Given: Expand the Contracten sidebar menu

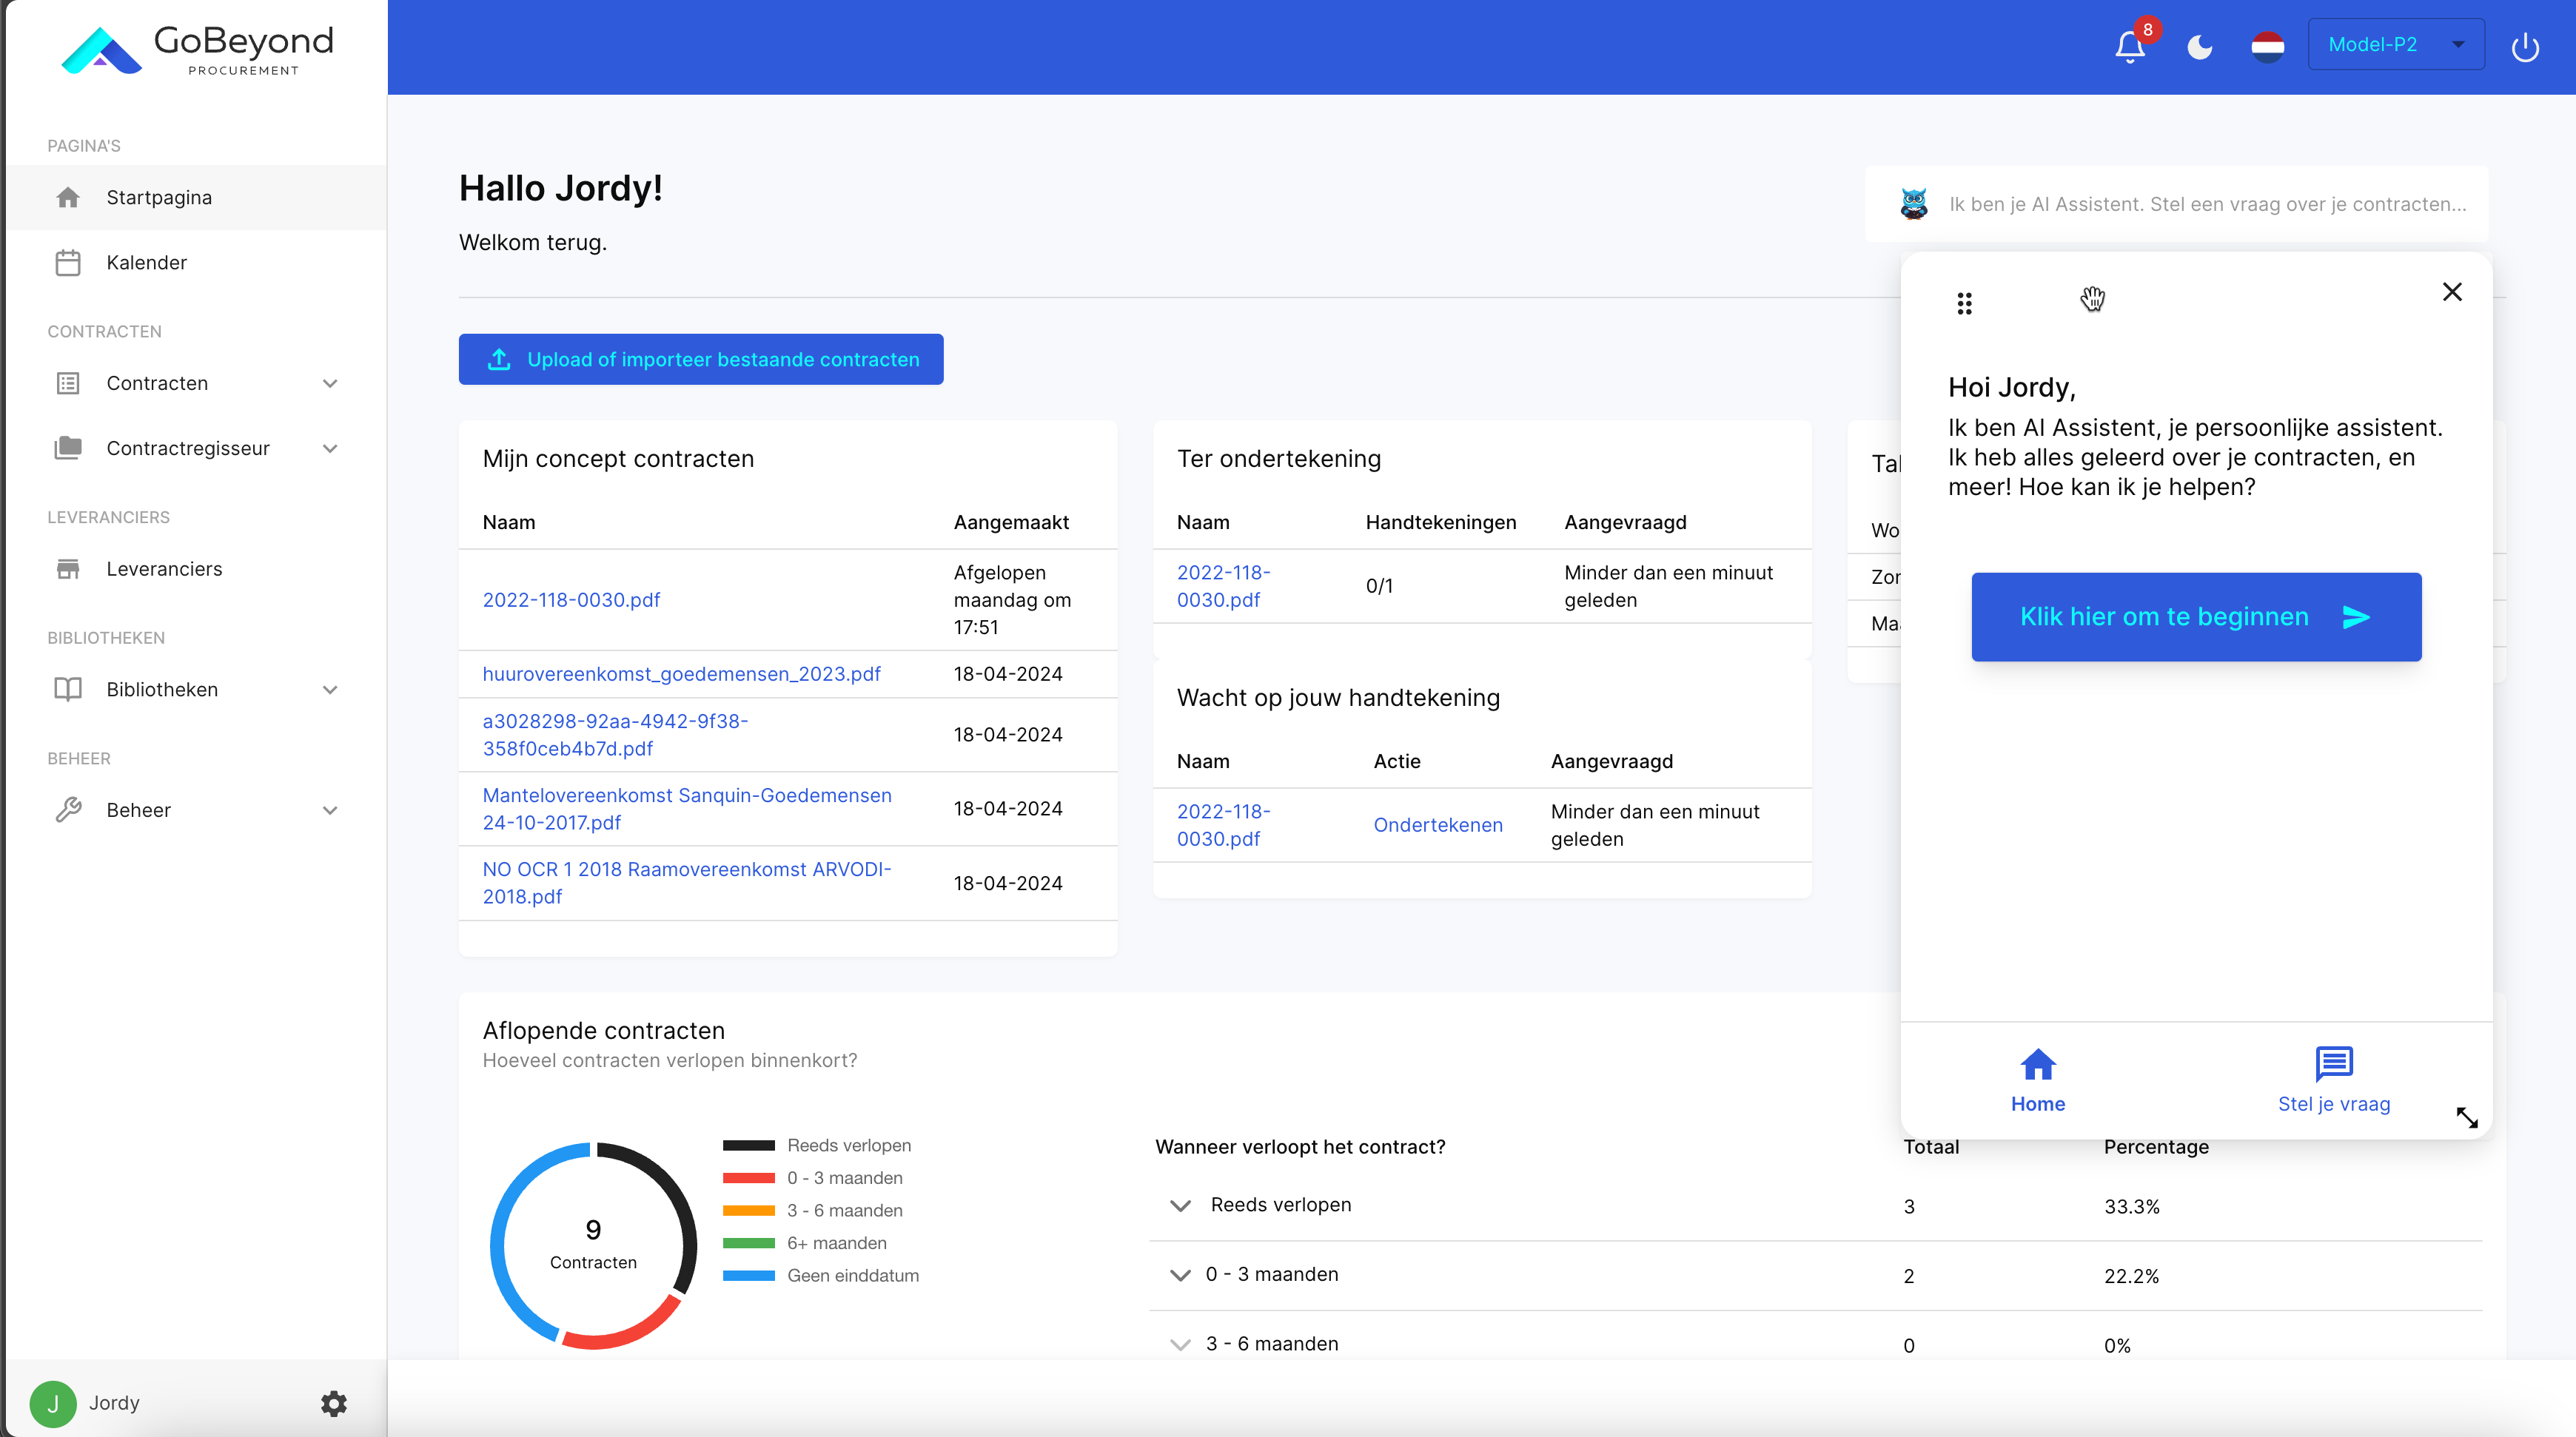Looking at the screenshot, I should [330, 384].
